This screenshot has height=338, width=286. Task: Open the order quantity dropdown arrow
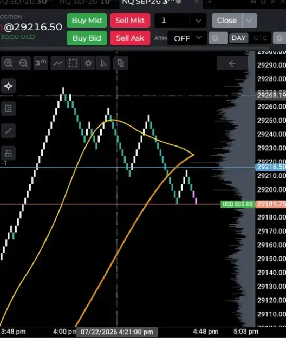(x=198, y=21)
